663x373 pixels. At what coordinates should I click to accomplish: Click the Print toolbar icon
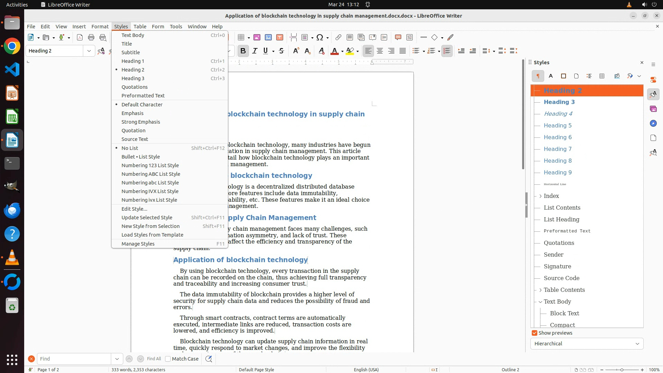point(91,37)
